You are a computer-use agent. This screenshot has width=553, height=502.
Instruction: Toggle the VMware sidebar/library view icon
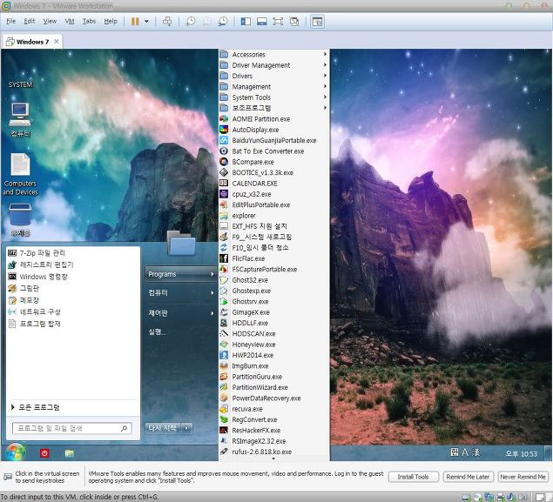(246, 22)
